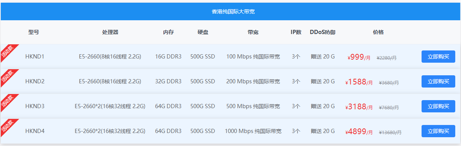
Task: Click HKND4's E5-2660*2 processor cell
Action: pos(110,131)
